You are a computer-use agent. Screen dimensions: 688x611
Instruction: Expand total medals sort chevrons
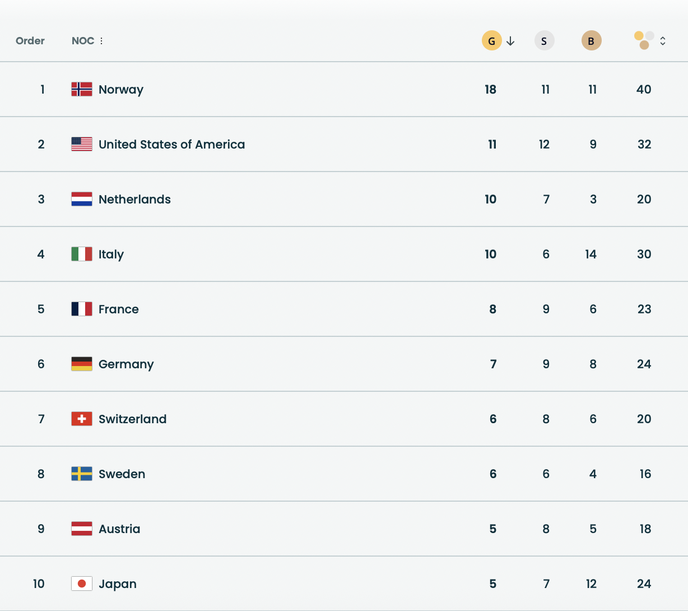[663, 41]
